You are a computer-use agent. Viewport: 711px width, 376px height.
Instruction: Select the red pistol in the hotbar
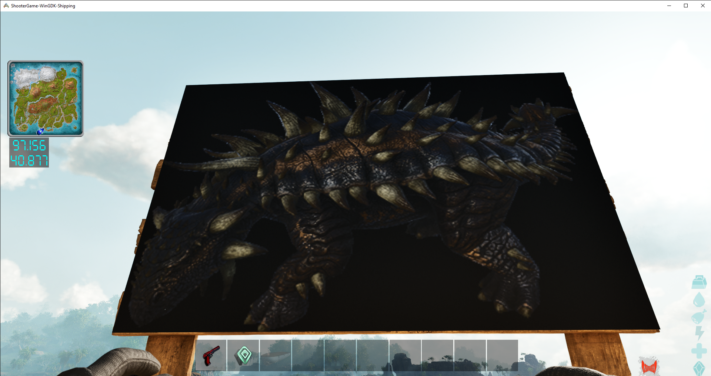(211, 355)
